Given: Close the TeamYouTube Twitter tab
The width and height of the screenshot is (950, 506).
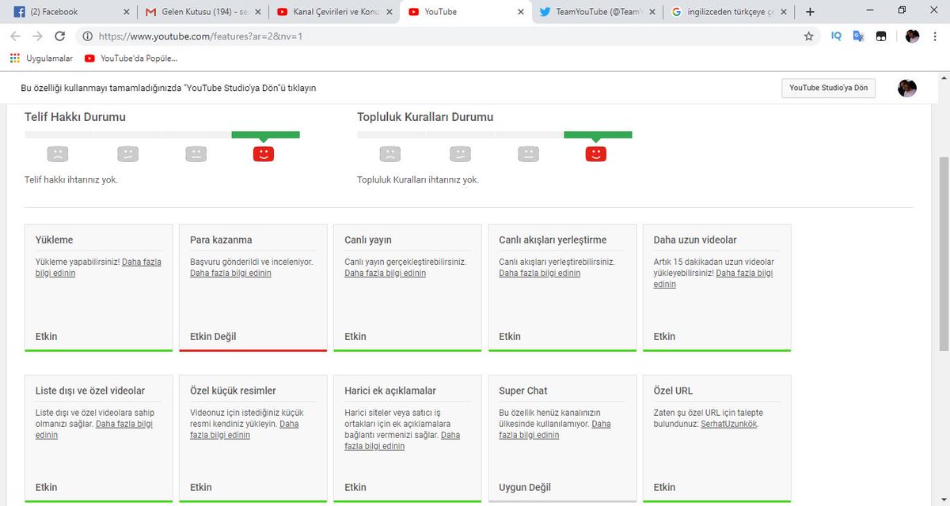Looking at the screenshot, I should pos(651,12).
